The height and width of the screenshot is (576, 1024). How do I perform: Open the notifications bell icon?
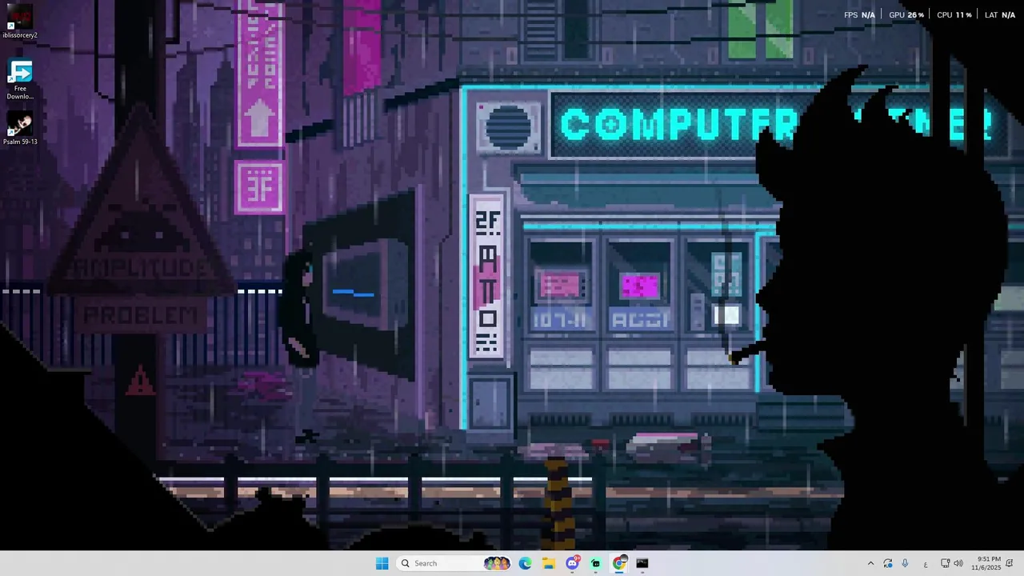point(1010,563)
